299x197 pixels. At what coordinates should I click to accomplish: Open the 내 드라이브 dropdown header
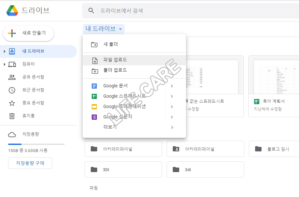coord(104,29)
